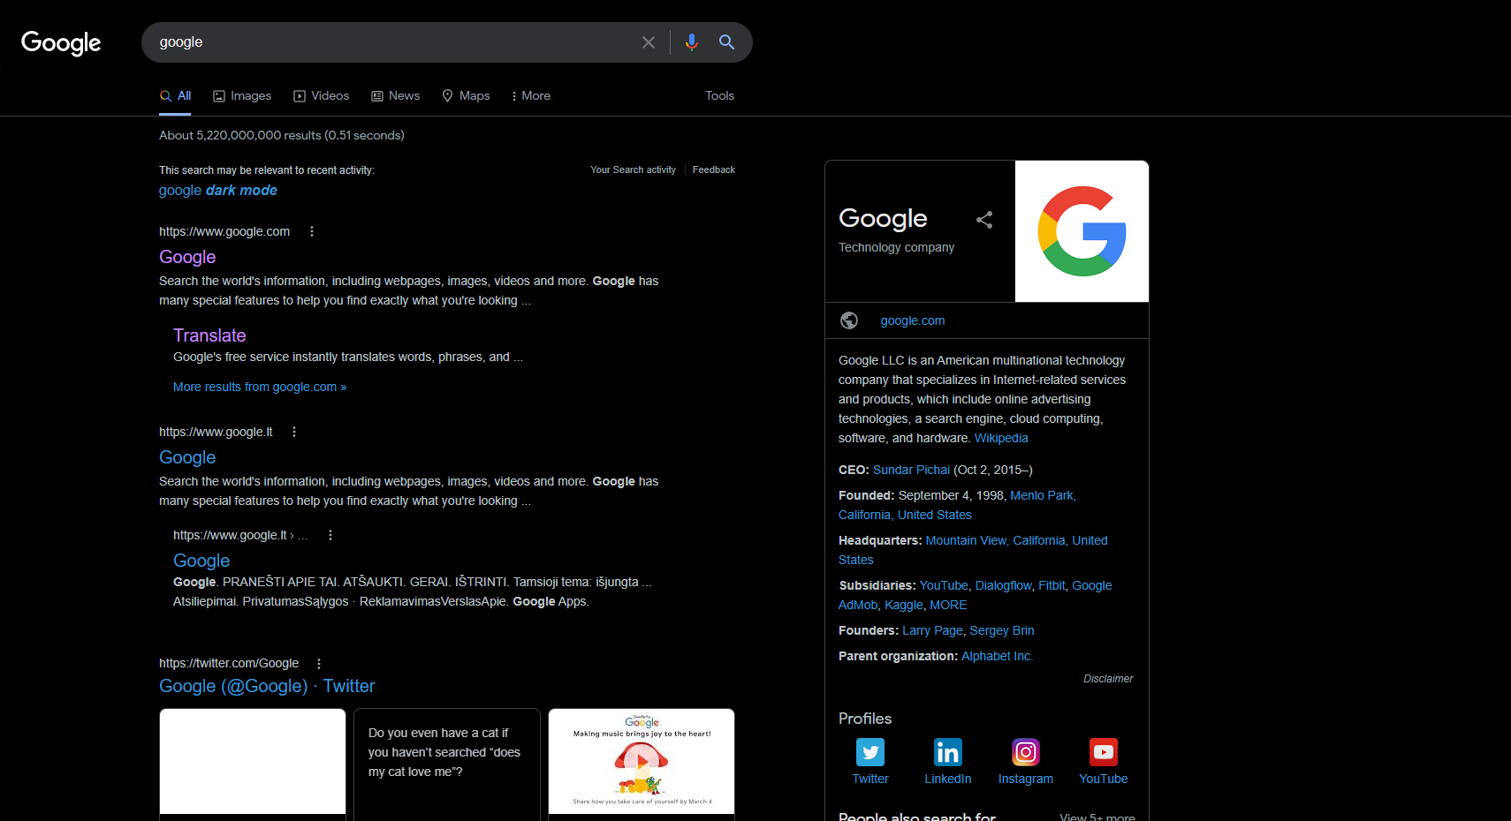The image size is (1511, 821).
Task: Open options menu for nested google.lt result
Action: pos(330,535)
